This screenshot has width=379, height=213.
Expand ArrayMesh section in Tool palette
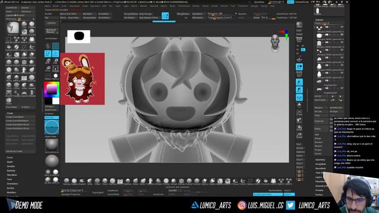[x=321, y=164]
